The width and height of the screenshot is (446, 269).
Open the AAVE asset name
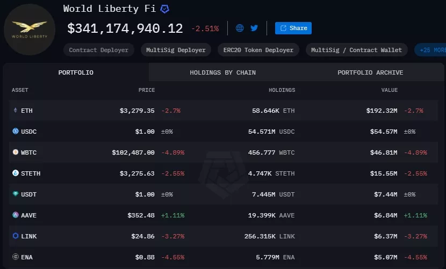(x=28, y=215)
